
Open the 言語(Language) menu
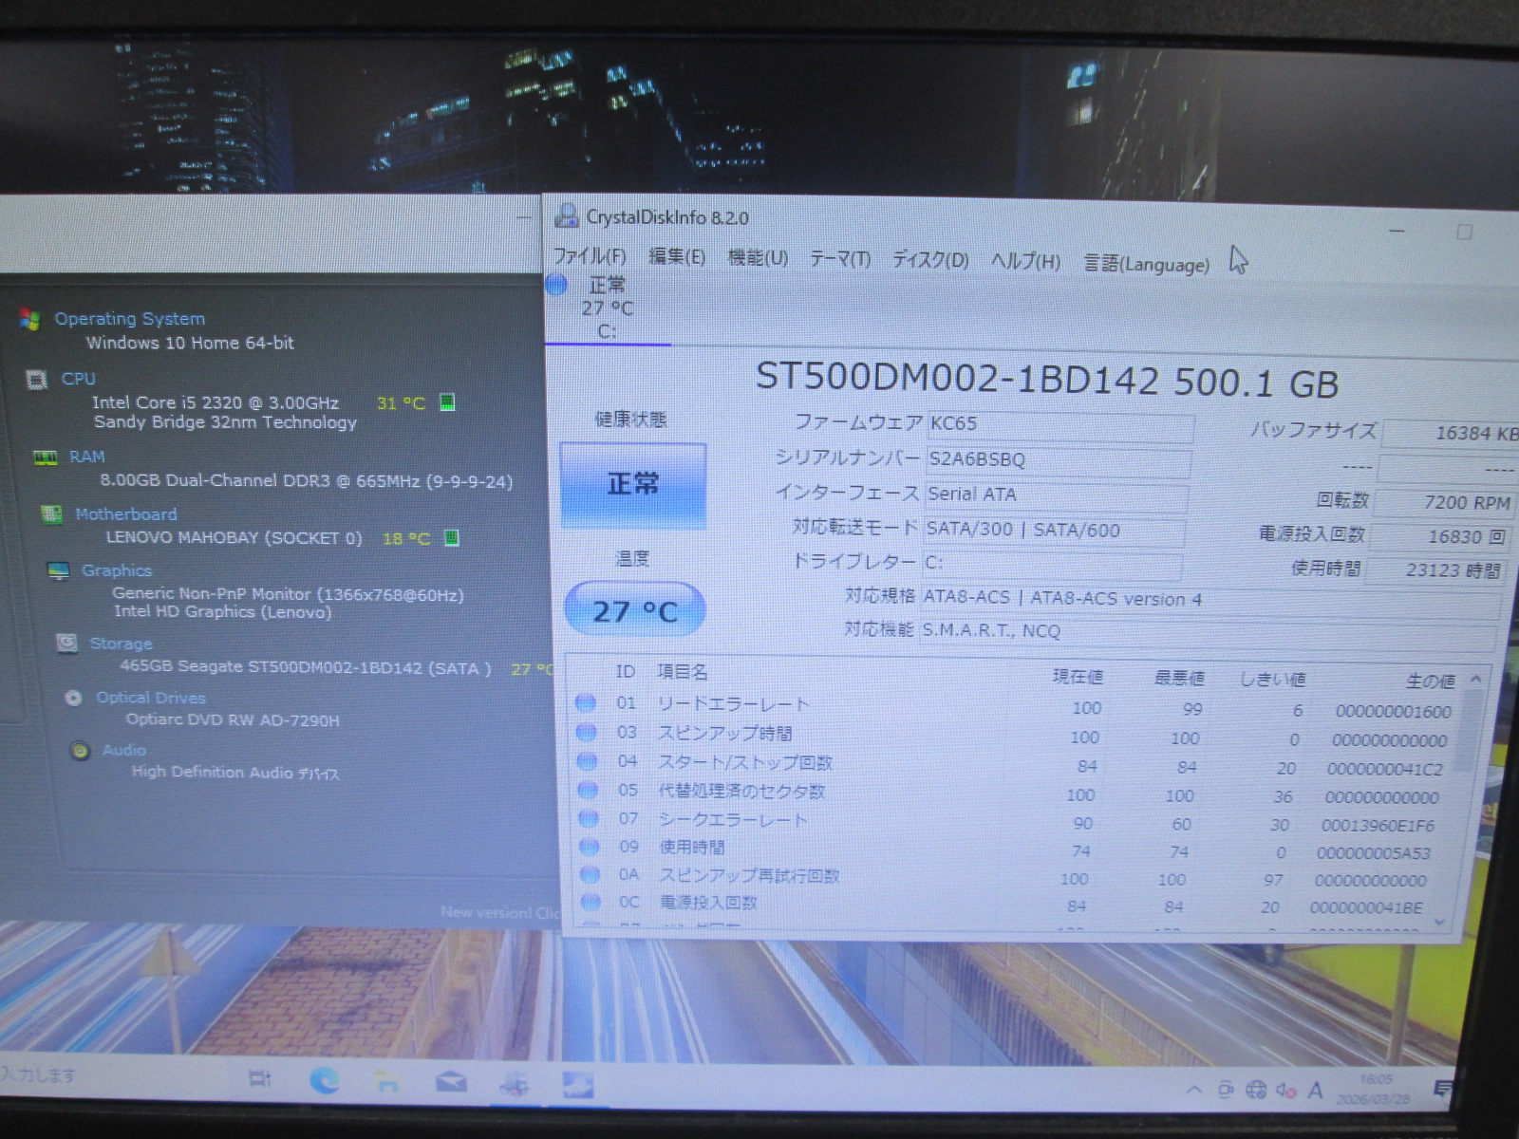coord(1147,264)
